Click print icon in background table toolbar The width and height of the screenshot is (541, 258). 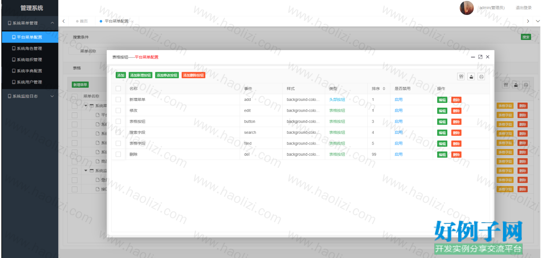526,85
